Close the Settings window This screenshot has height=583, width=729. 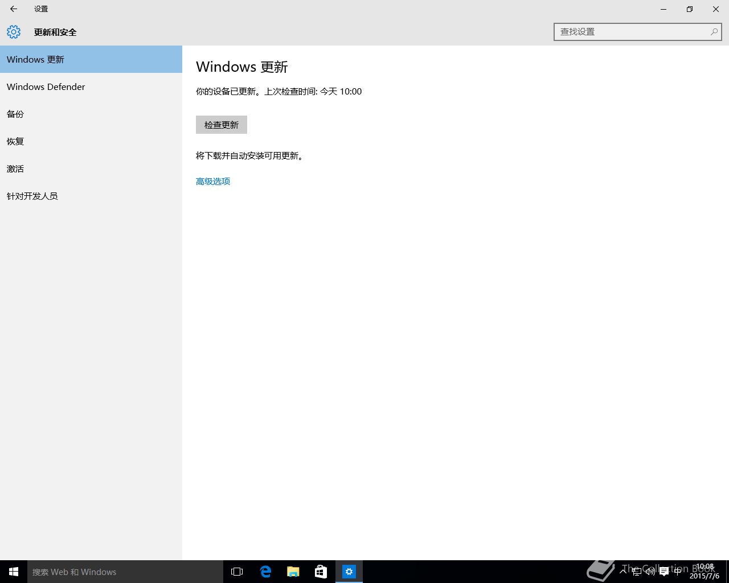pyautogui.click(x=716, y=9)
